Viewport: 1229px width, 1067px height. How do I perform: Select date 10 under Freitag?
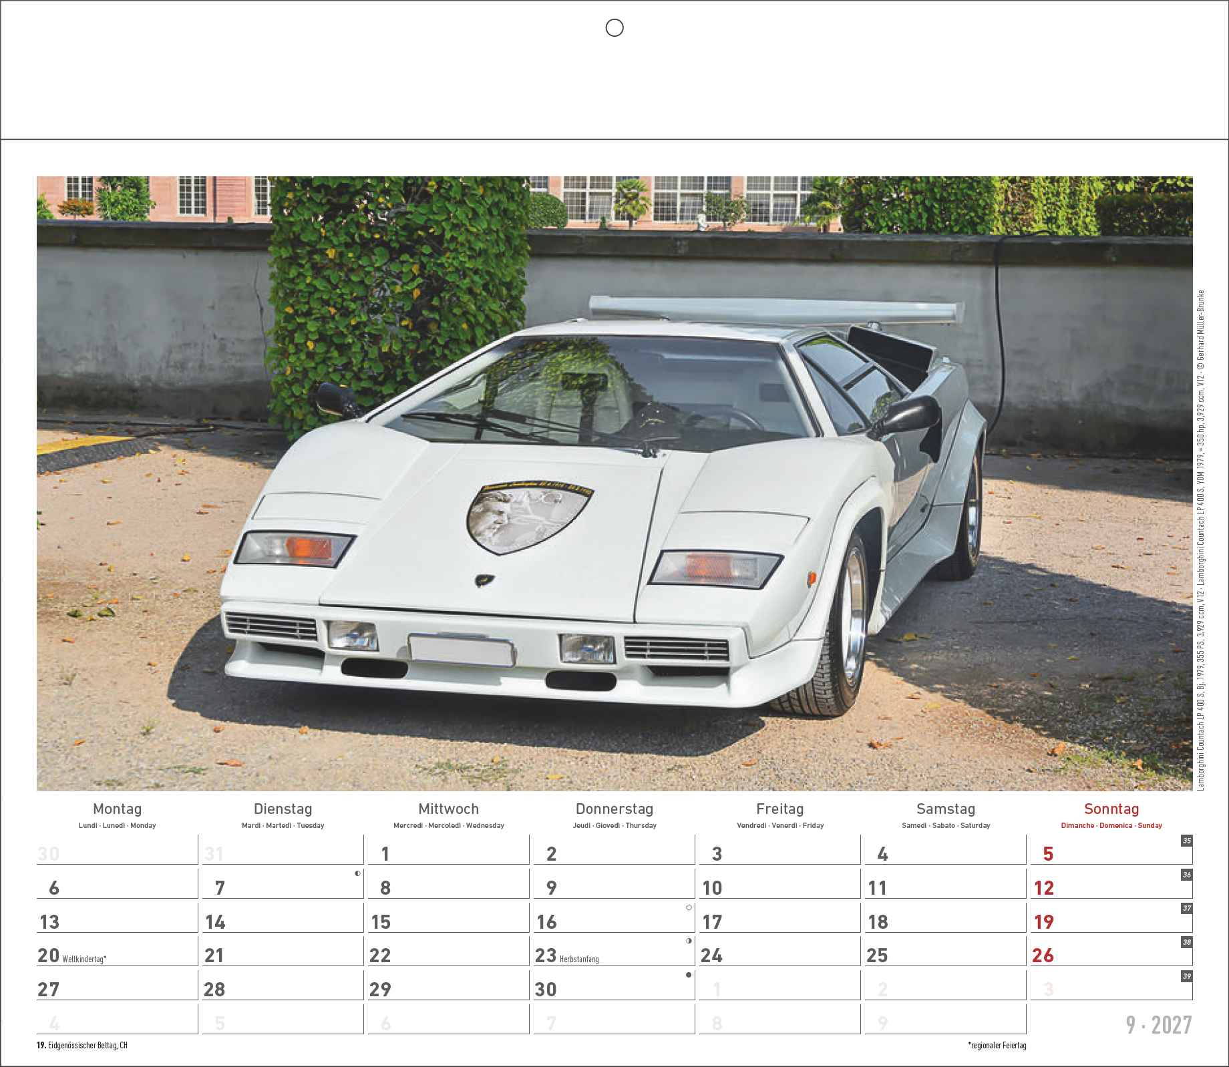(x=712, y=888)
